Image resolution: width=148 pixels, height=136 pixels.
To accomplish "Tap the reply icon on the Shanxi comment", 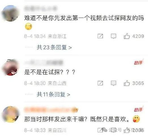I will tap(113, 83).
